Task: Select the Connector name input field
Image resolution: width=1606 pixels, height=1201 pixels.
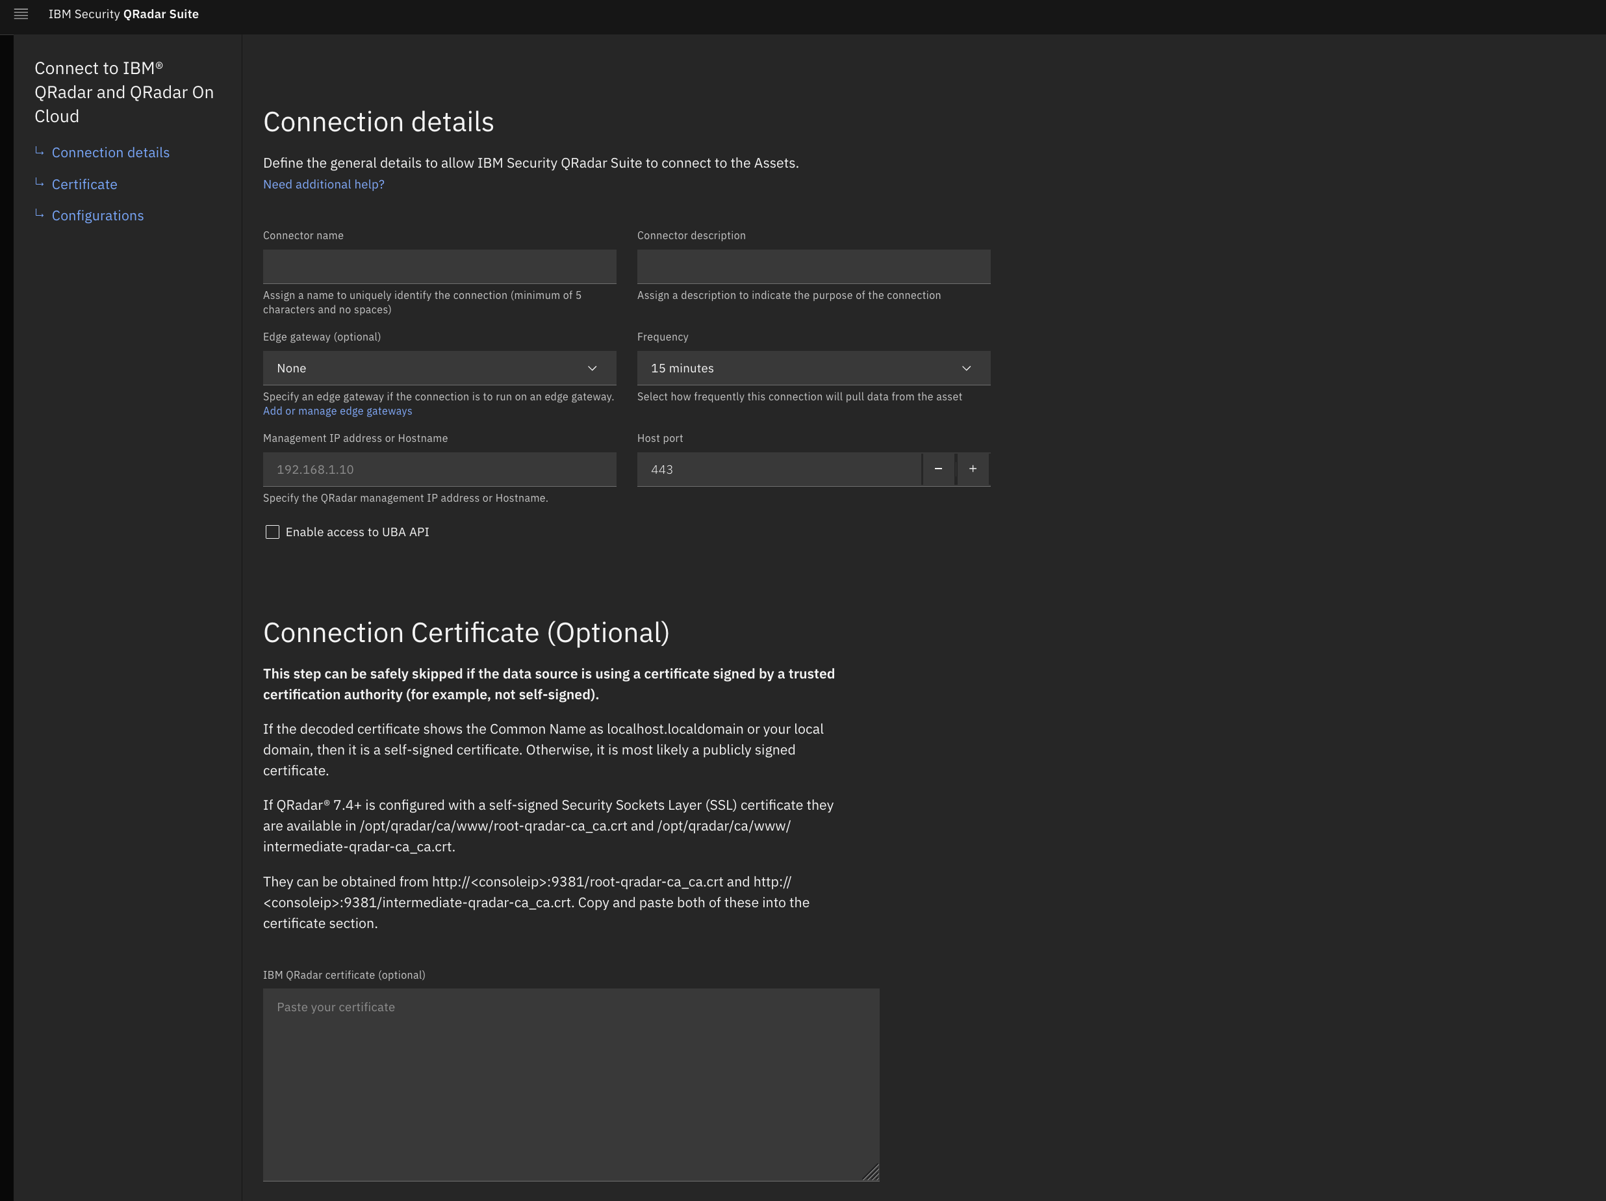Action: coord(439,266)
